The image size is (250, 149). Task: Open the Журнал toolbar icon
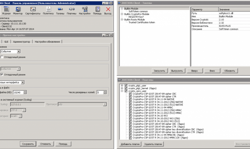coord(6,11)
